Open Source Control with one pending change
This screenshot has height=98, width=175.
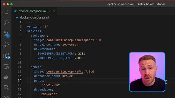pyautogui.click(x=7, y=34)
